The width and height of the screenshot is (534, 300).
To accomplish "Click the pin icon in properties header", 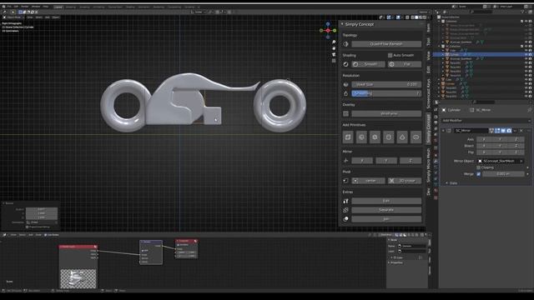I will coord(529,110).
